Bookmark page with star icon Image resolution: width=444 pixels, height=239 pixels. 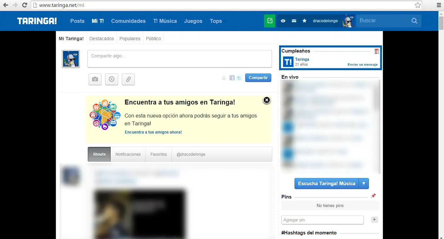(418, 5)
